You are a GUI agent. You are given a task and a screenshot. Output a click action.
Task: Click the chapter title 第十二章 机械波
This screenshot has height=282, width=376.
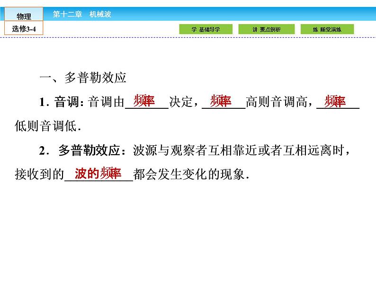[x=82, y=14]
